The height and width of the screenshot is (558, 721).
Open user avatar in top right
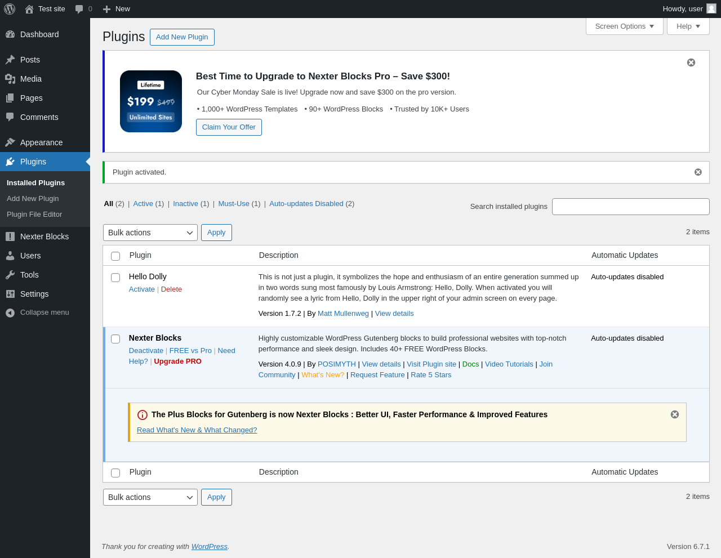(711, 8)
